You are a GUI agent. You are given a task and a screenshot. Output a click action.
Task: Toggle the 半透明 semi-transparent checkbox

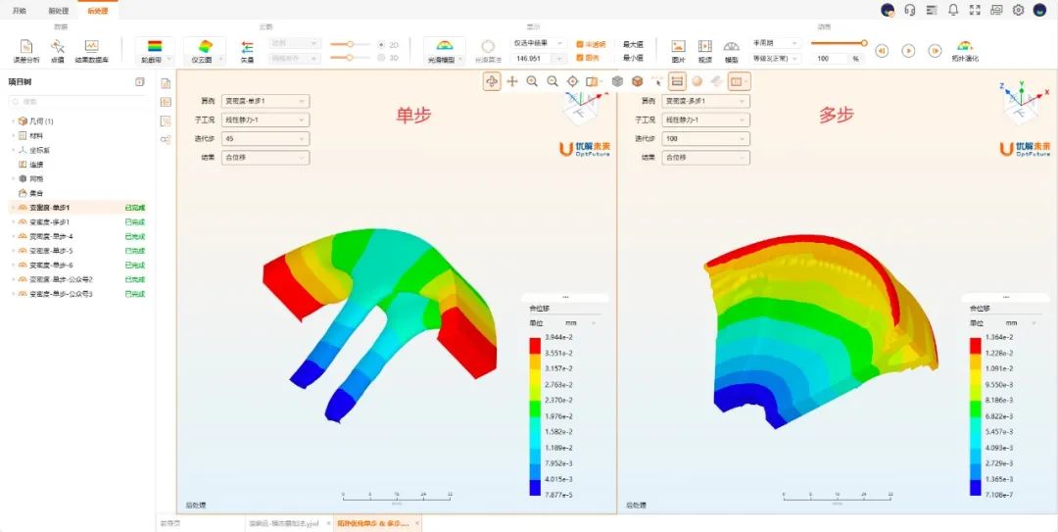click(580, 44)
